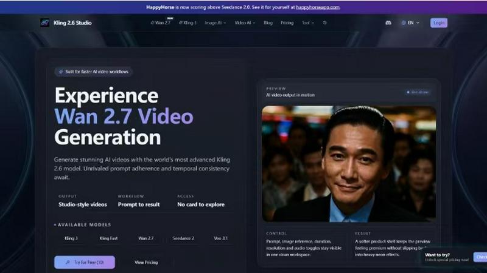
Task: Click the sparkle icon in the 'Built for faster AI video workflows' badge
Action: 61,72
